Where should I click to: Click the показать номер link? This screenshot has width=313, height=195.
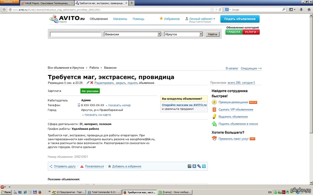(119, 105)
